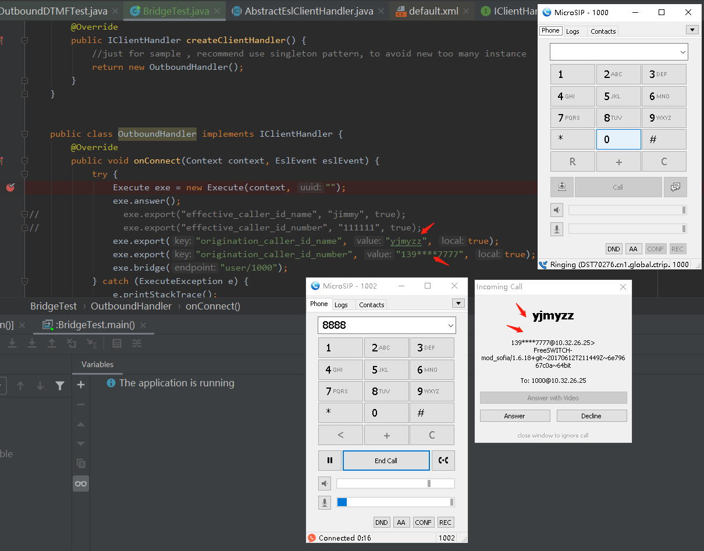
Task: Click the frames filter funnel icon
Action: [59, 385]
